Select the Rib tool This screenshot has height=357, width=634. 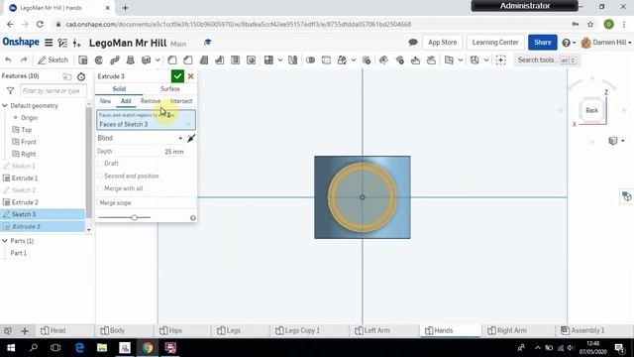point(220,59)
